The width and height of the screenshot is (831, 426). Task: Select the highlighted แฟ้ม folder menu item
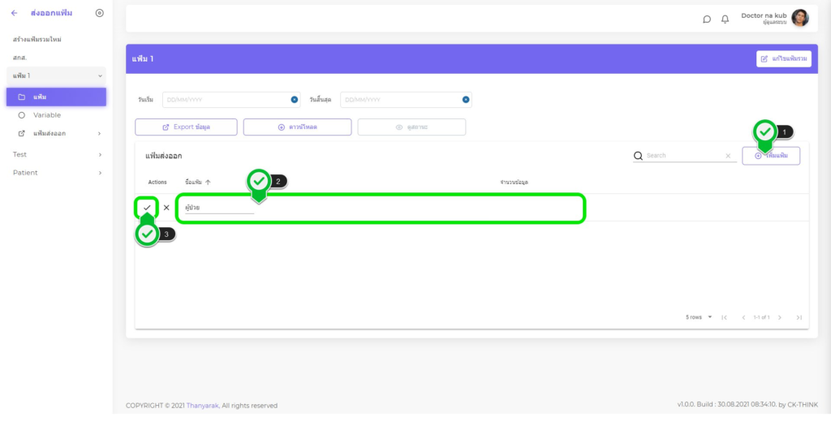(x=56, y=97)
